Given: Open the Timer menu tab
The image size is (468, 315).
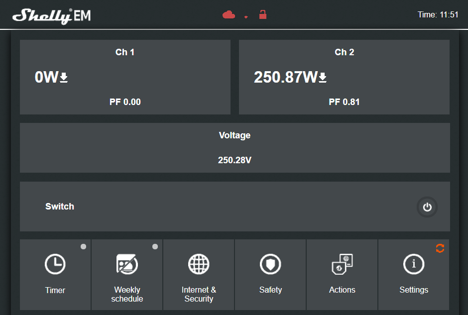Looking at the screenshot, I should click(55, 275).
